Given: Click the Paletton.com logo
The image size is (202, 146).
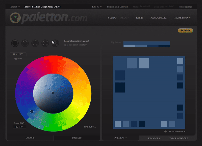Looking at the screenshot, I should click(x=49, y=18).
